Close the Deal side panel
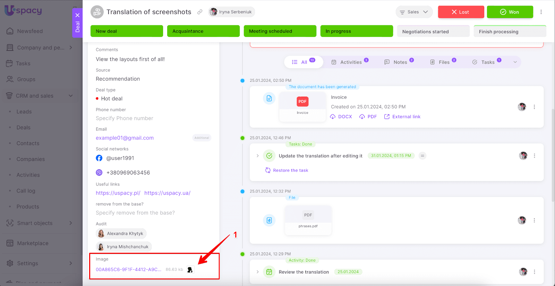The image size is (555, 286). tap(77, 15)
